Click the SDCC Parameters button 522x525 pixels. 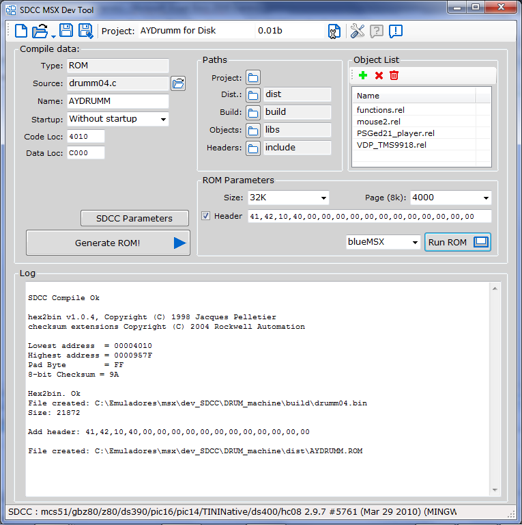[x=134, y=218]
